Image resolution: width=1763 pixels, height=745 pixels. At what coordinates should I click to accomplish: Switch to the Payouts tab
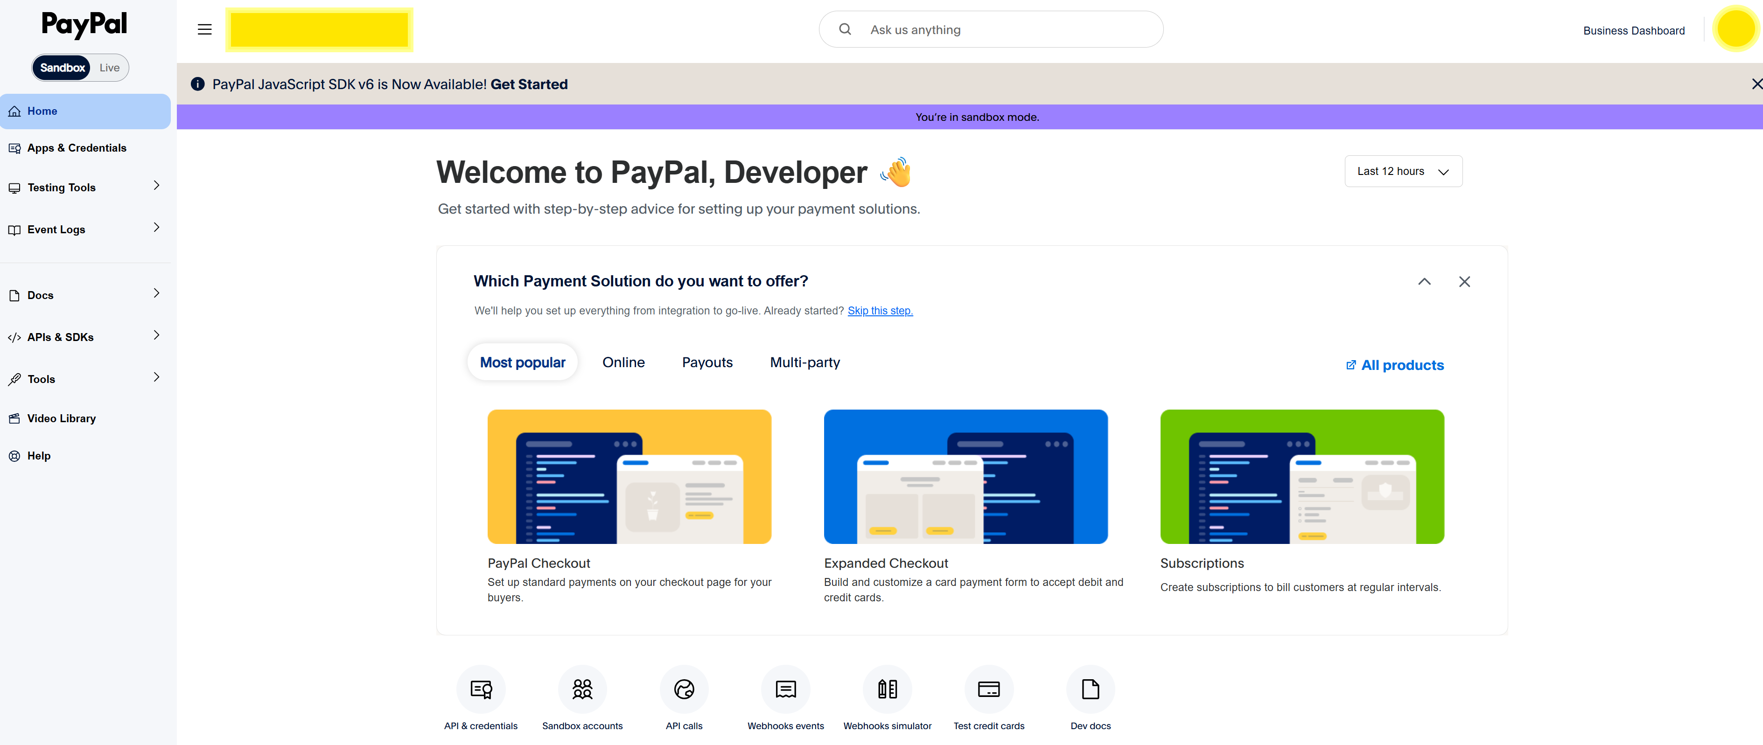coord(707,362)
